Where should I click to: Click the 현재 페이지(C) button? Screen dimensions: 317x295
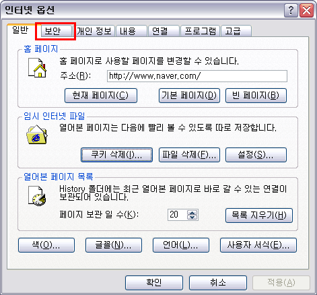(x=101, y=96)
